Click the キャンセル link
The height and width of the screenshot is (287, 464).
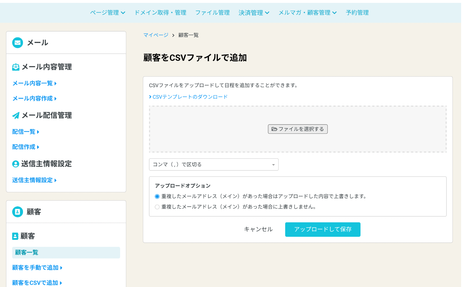pos(258,229)
